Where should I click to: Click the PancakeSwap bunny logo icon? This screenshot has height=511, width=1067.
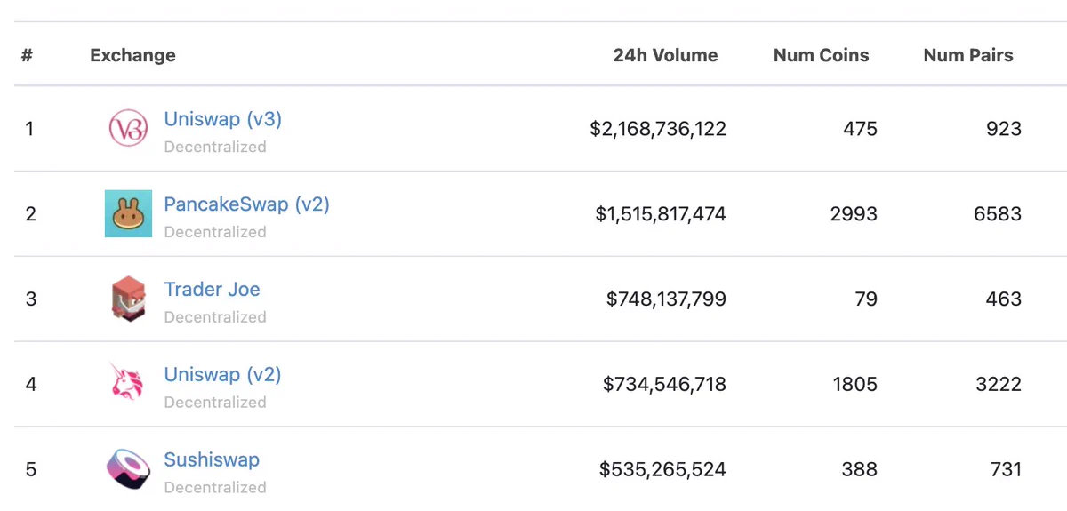128,213
